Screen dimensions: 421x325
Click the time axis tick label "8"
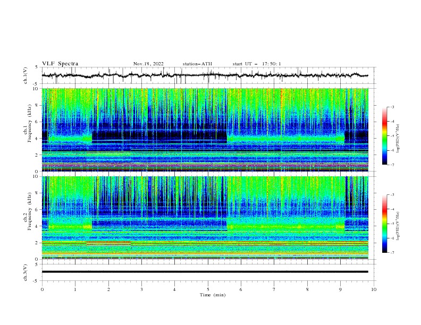tap(307, 289)
